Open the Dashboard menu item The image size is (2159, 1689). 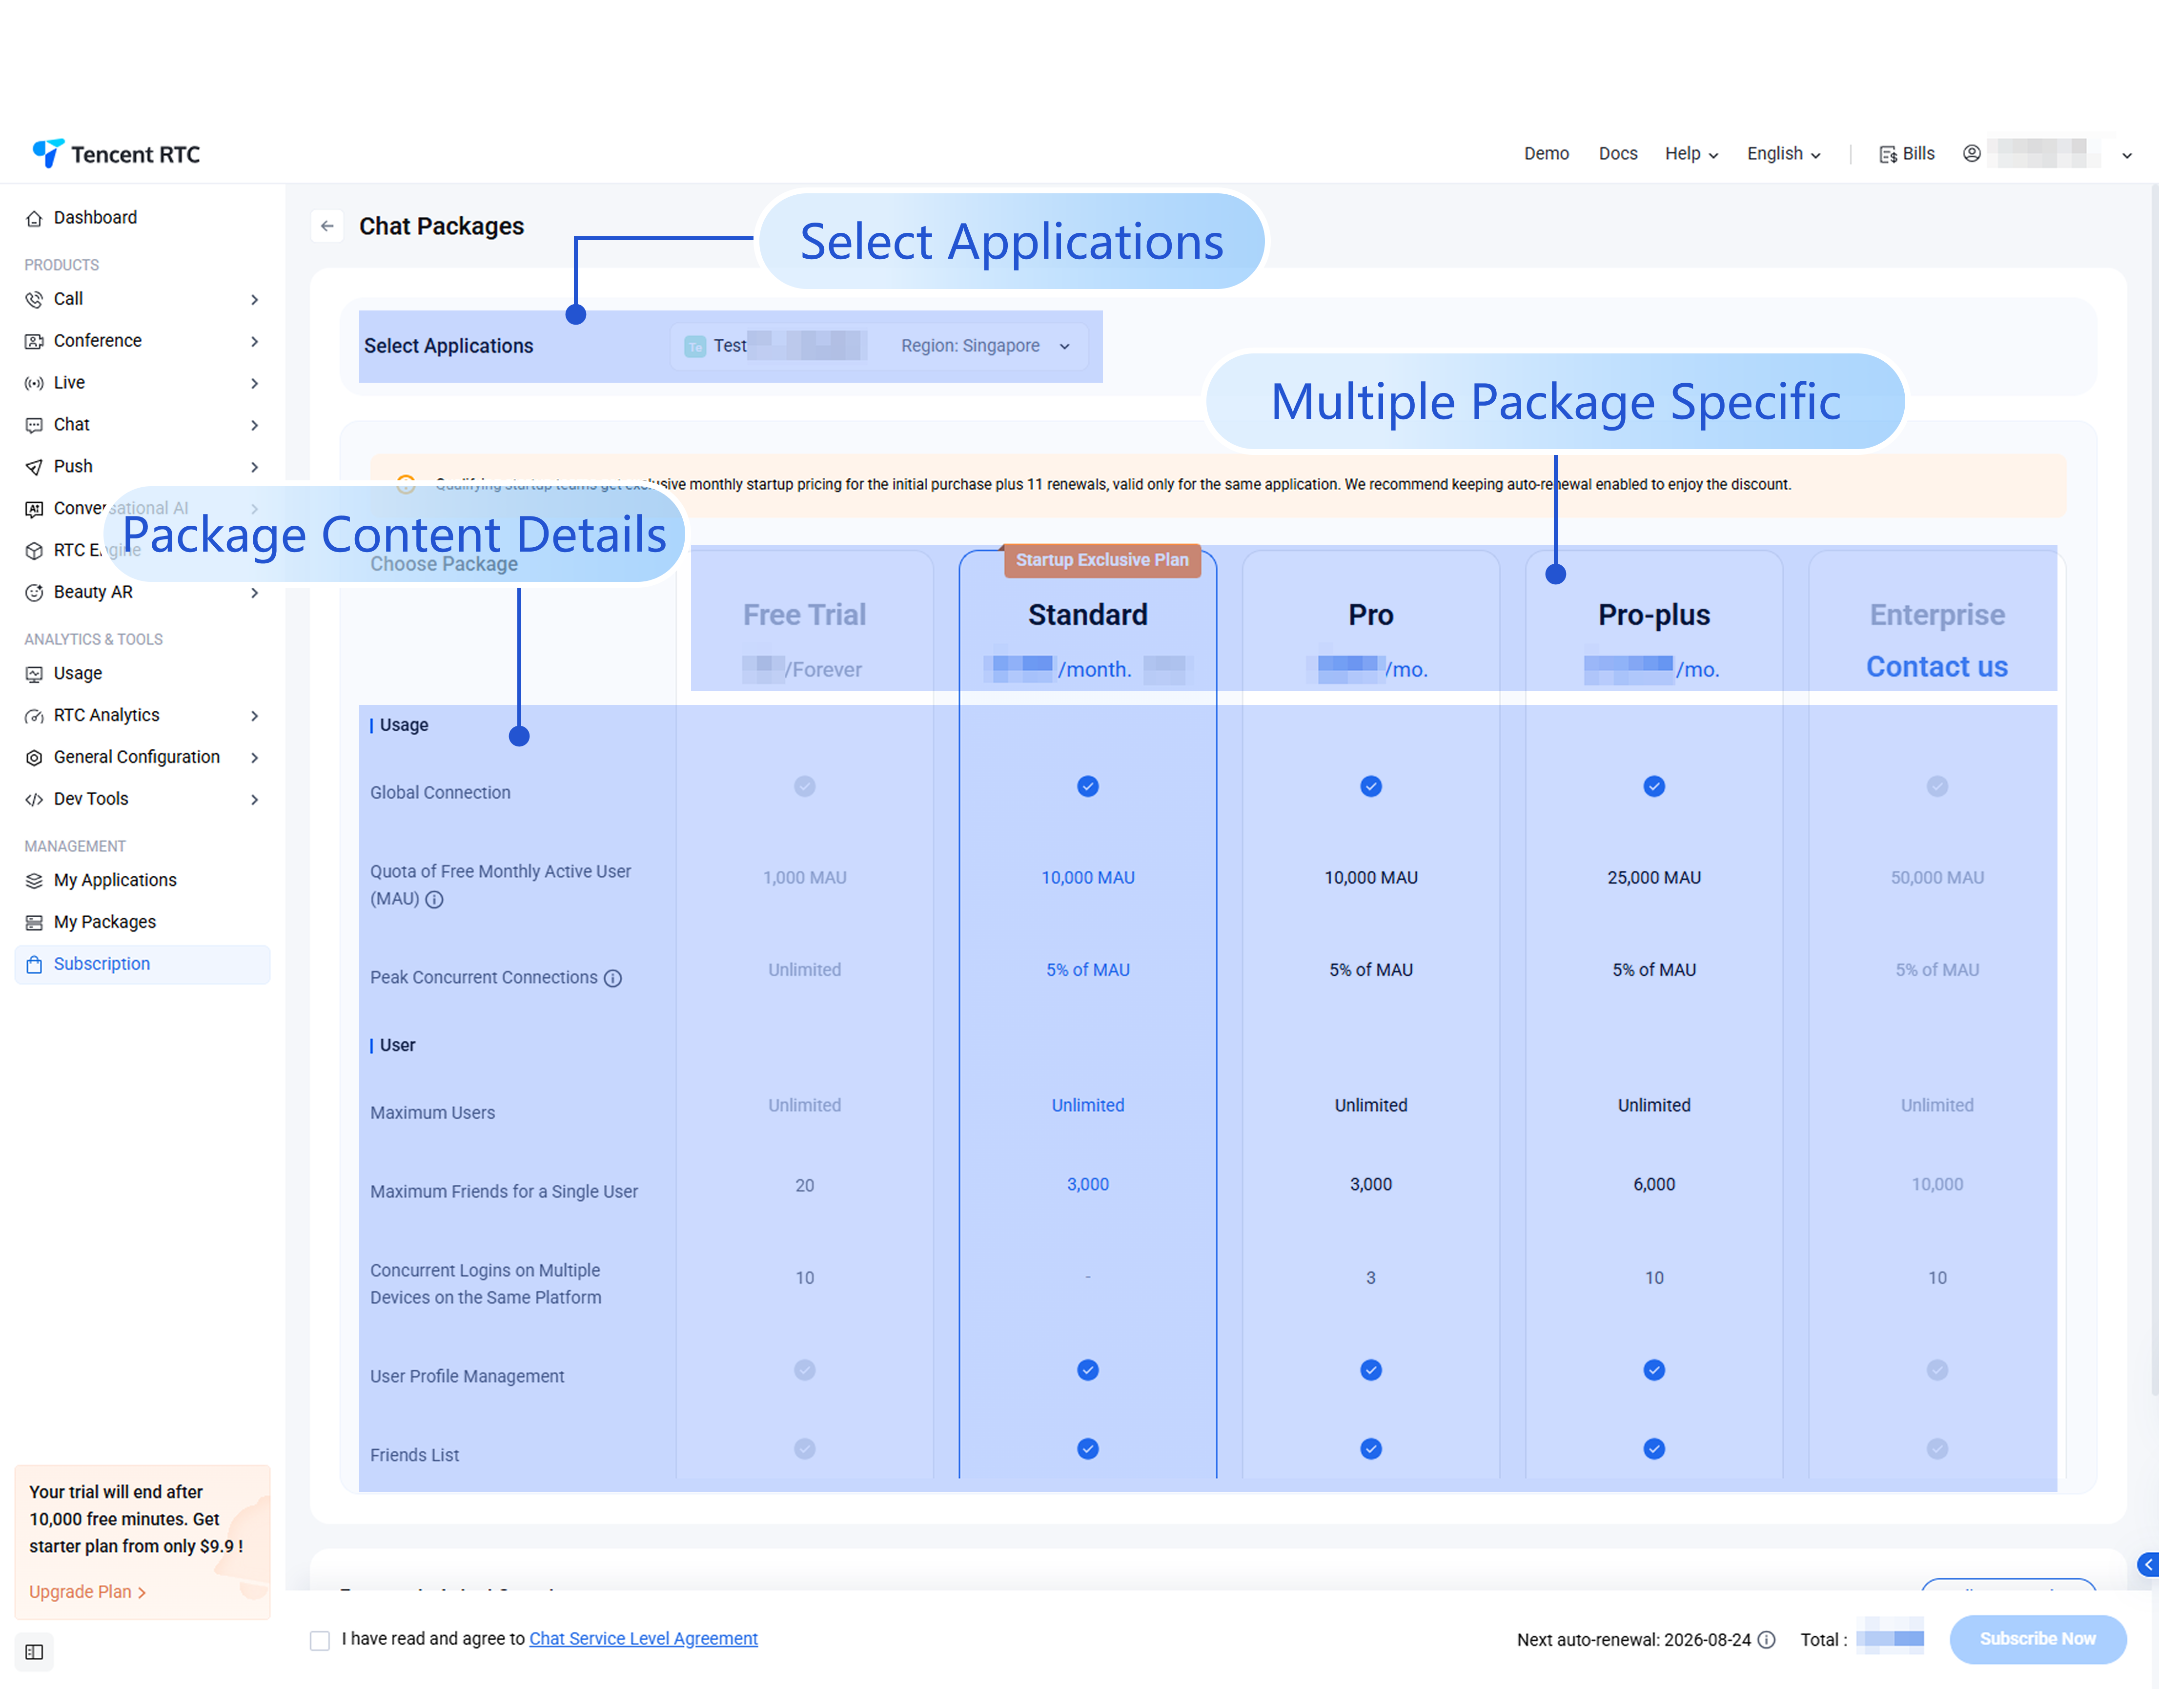tap(143, 219)
